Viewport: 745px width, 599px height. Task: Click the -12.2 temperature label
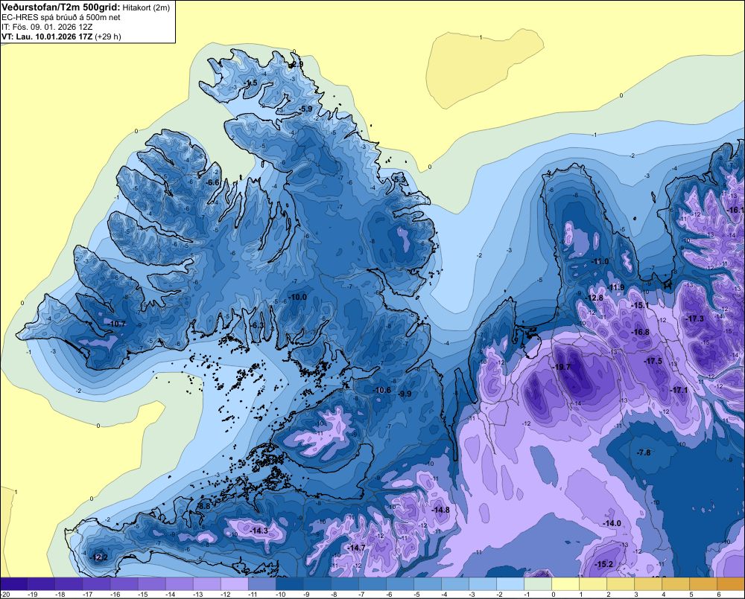99,557
